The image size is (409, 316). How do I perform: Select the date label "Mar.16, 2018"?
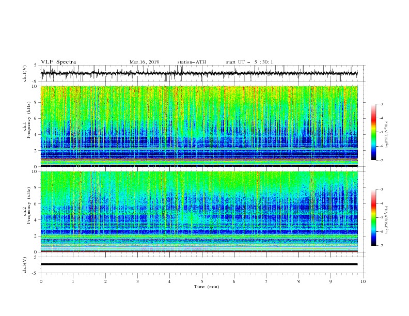point(144,62)
